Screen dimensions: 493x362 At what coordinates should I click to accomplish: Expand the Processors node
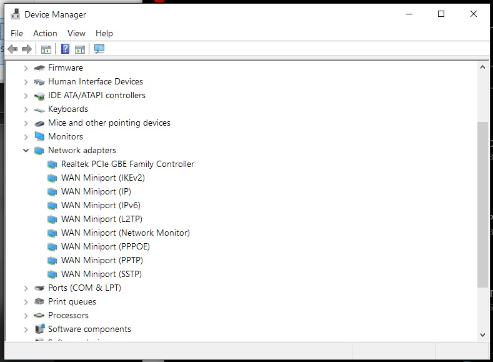click(26, 316)
